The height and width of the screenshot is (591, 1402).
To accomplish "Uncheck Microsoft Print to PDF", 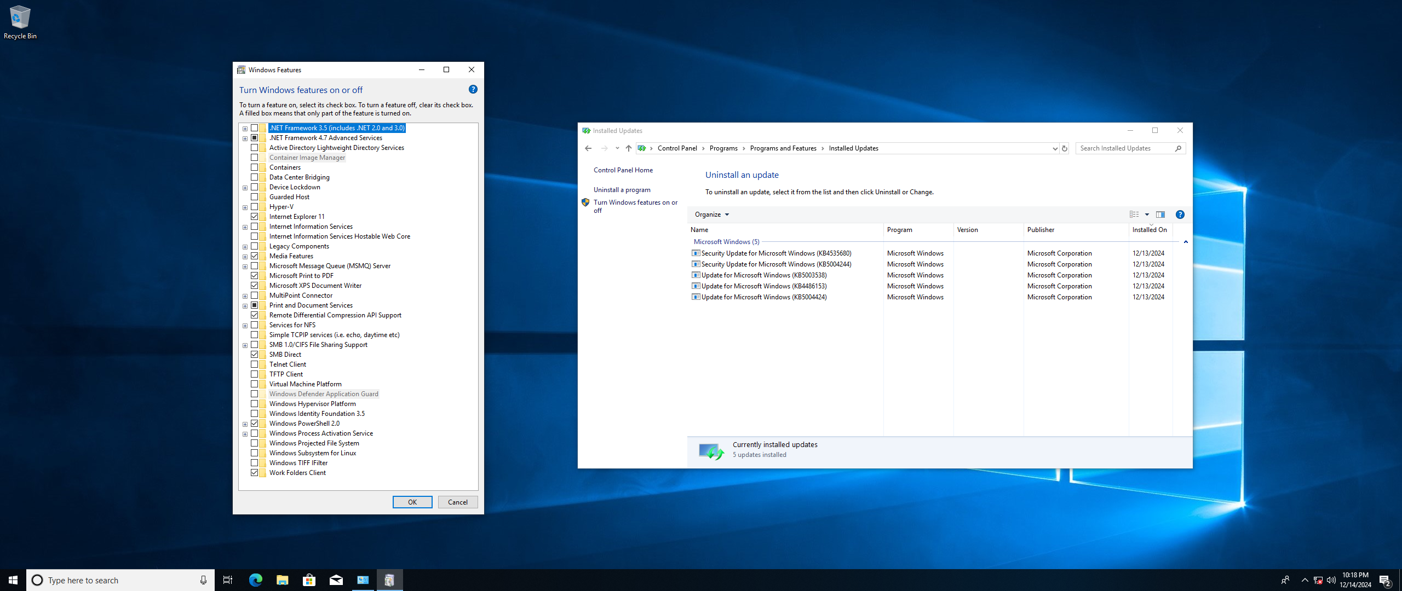I will [255, 276].
